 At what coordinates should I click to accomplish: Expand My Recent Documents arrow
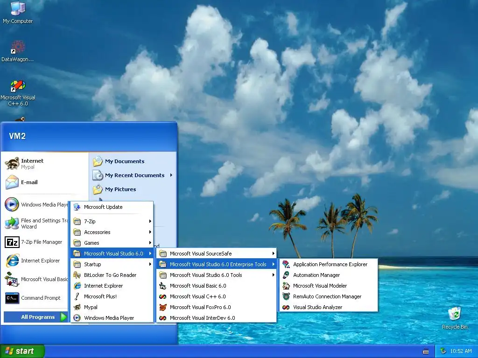(171, 175)
